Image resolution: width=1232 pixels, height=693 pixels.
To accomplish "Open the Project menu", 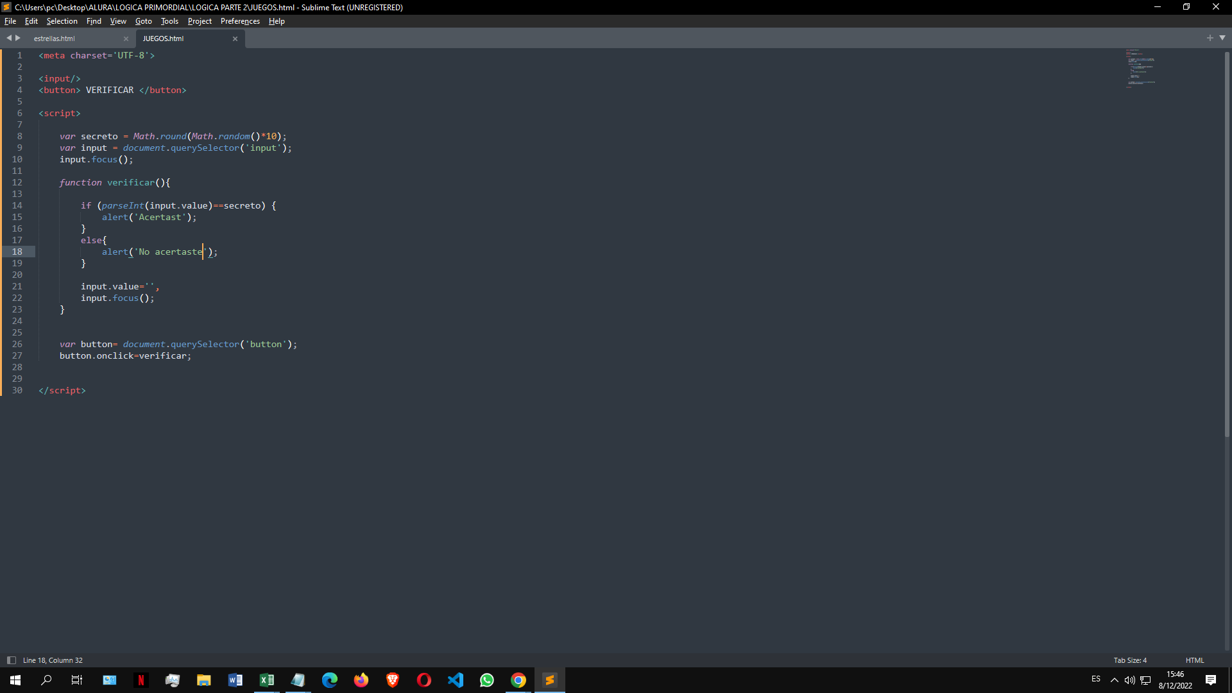I will click(x=200, y=21).
